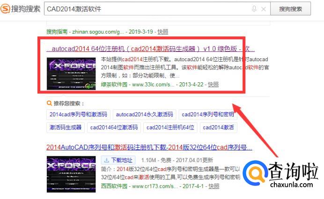This screenshot has height=199, width=324.
Task: Select suggestion cad2014序列号和密钥
Action: point(208,114)
